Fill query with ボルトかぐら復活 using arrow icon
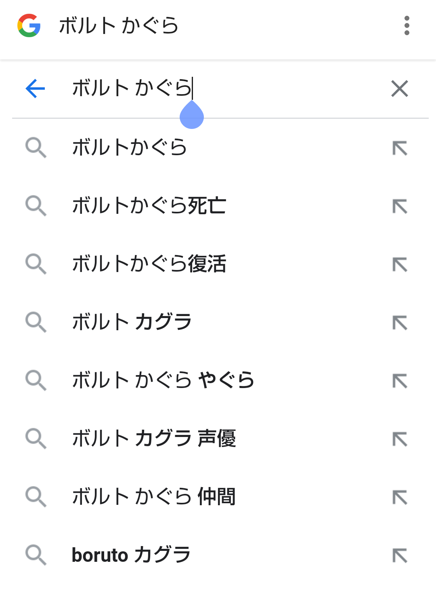Image resolution: width=436 pixels, height=599 pixels. (400, 265)
